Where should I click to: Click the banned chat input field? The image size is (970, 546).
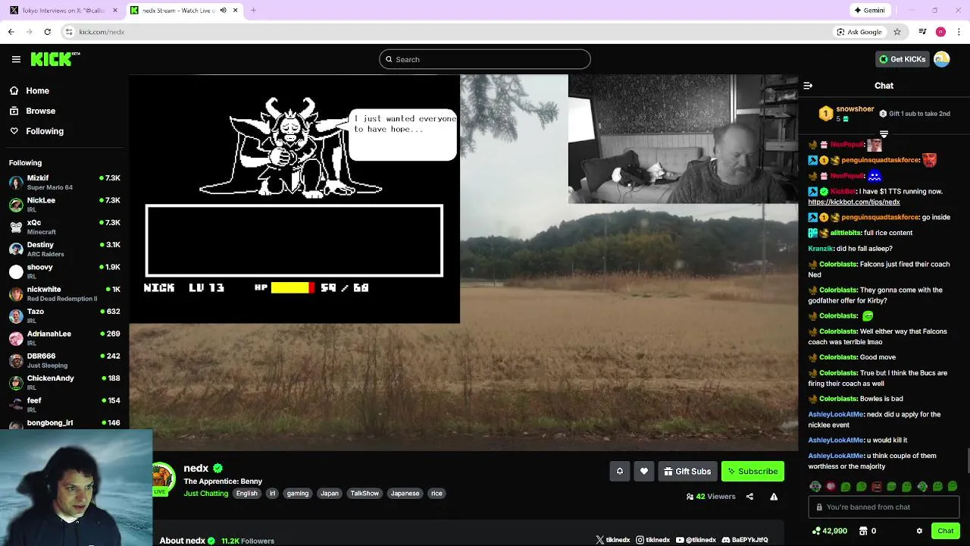(x=884, y=507)
